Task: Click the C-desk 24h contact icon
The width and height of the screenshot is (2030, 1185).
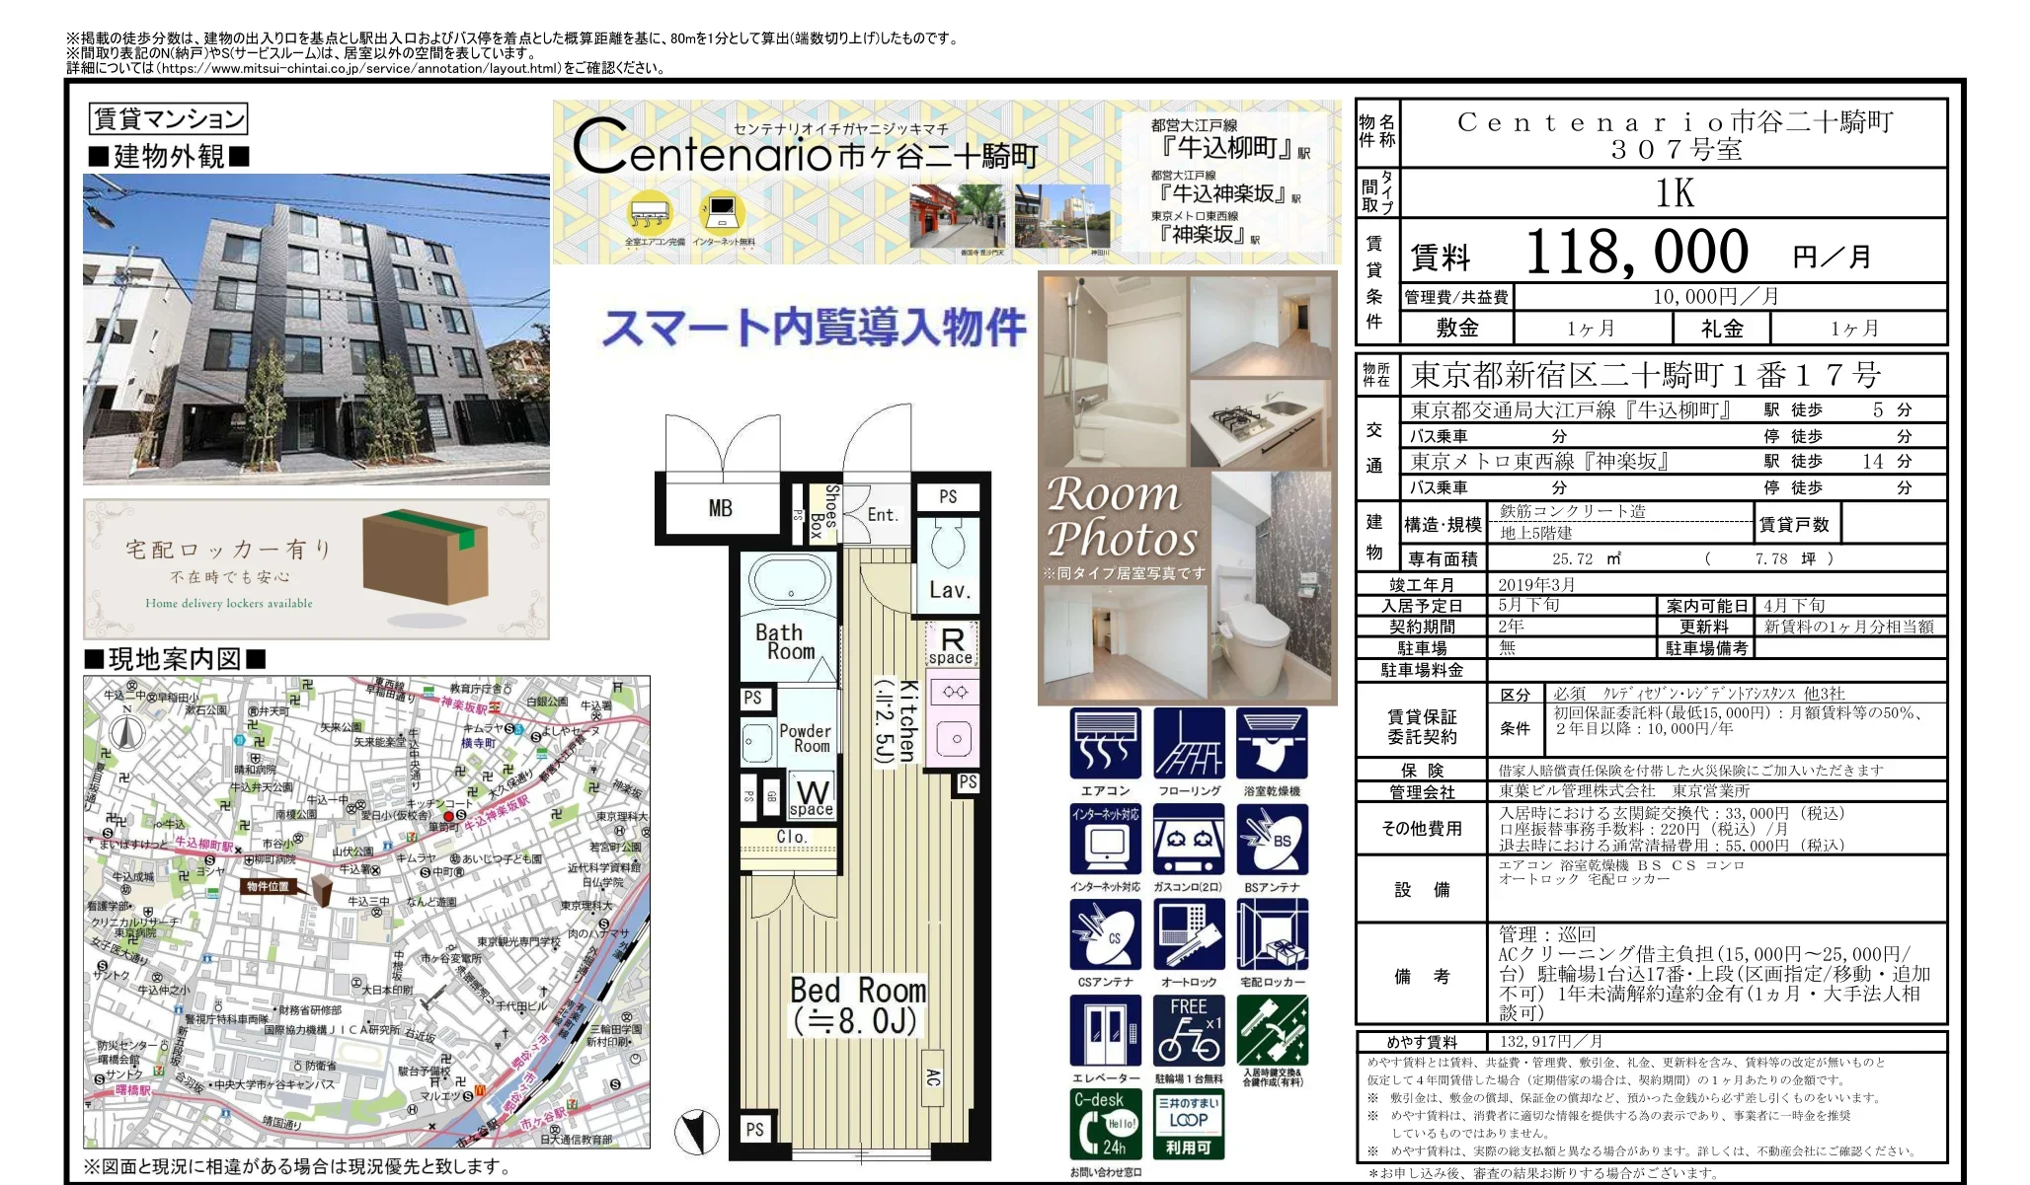Action: coord(1105,1124)
